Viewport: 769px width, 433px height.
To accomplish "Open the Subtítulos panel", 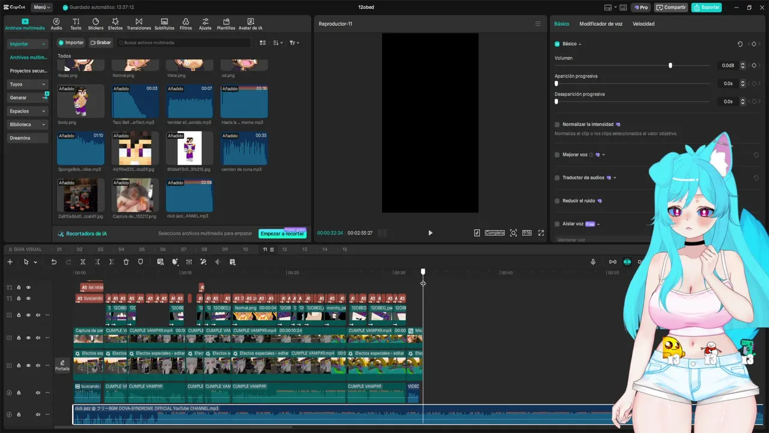I will tap(164, 24).
